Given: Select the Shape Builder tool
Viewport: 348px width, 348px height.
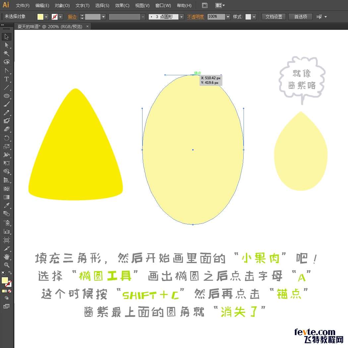Looking at the screenshot, I should click(x=6, y=172).
